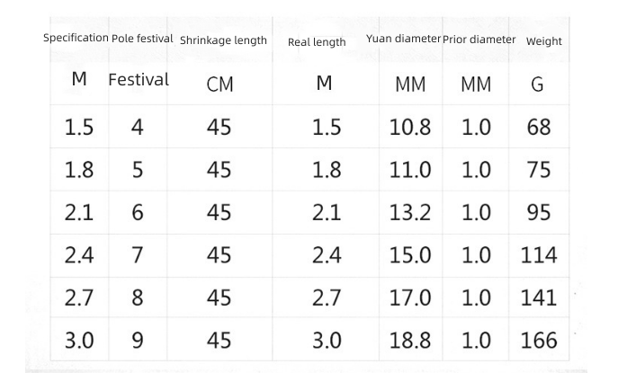Click the Yuan diameter column header
The height and width of the screenshot is (373, 627).
click(404, 40)
